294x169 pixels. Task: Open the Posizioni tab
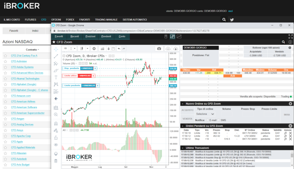click(x=90, y=37)
